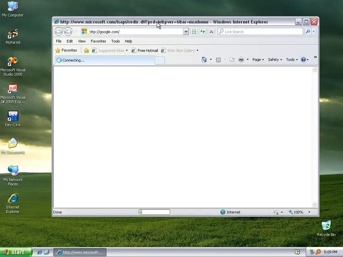Image resolution: width=343 pixels, height=257 pixels.
Task: Click the Search magnifier button
Action: (x=308, y=31)
